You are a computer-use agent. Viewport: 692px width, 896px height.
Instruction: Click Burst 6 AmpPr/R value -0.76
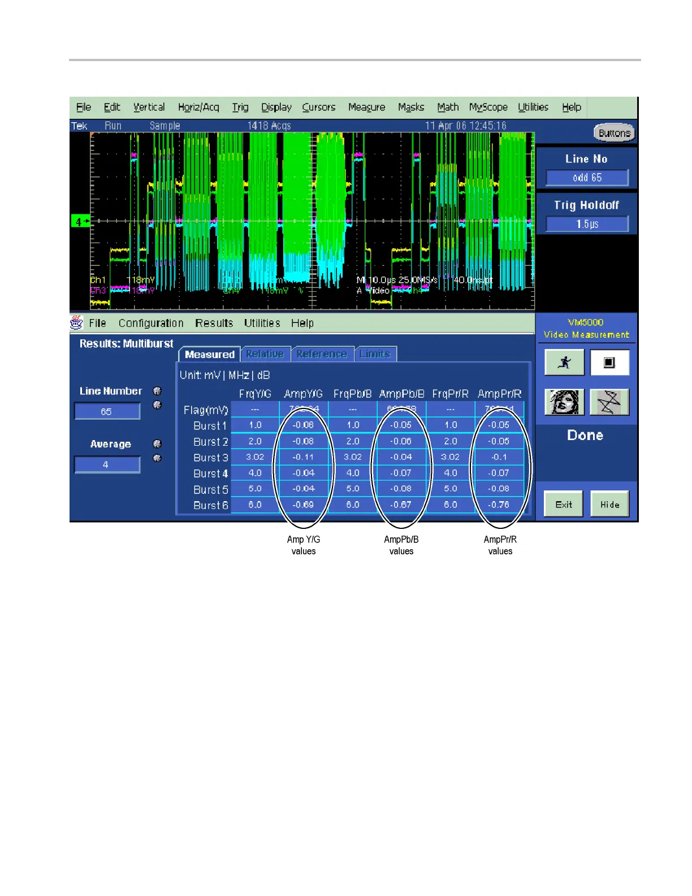[499, 505]
